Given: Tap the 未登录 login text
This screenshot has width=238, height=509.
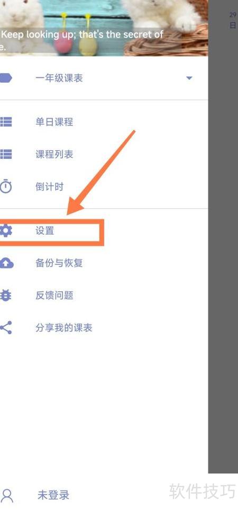Looking at the screenshot, I should (53, 495).
